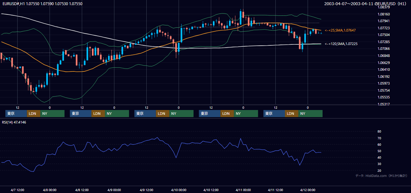The width and height of the screenshot is (411, 193).
Task: Click the 東京 session block for 4/7
Action: tap(16, 114)
